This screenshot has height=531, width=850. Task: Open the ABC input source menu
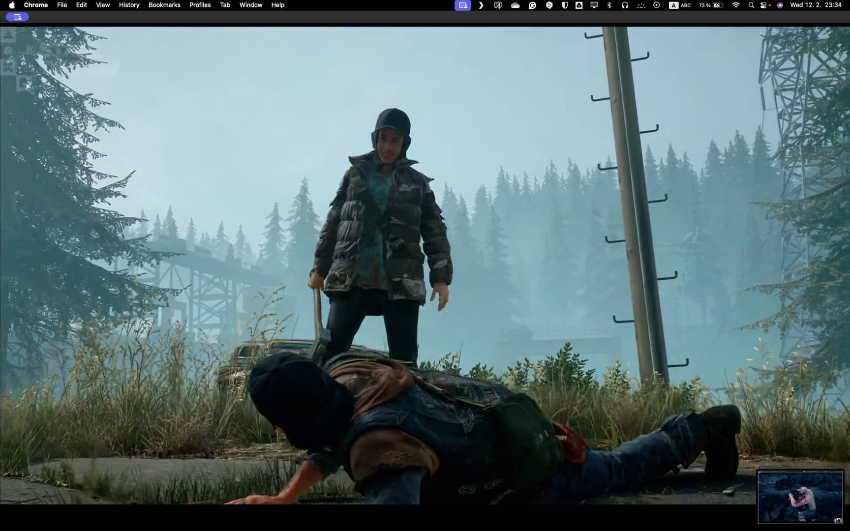(680, 5)
